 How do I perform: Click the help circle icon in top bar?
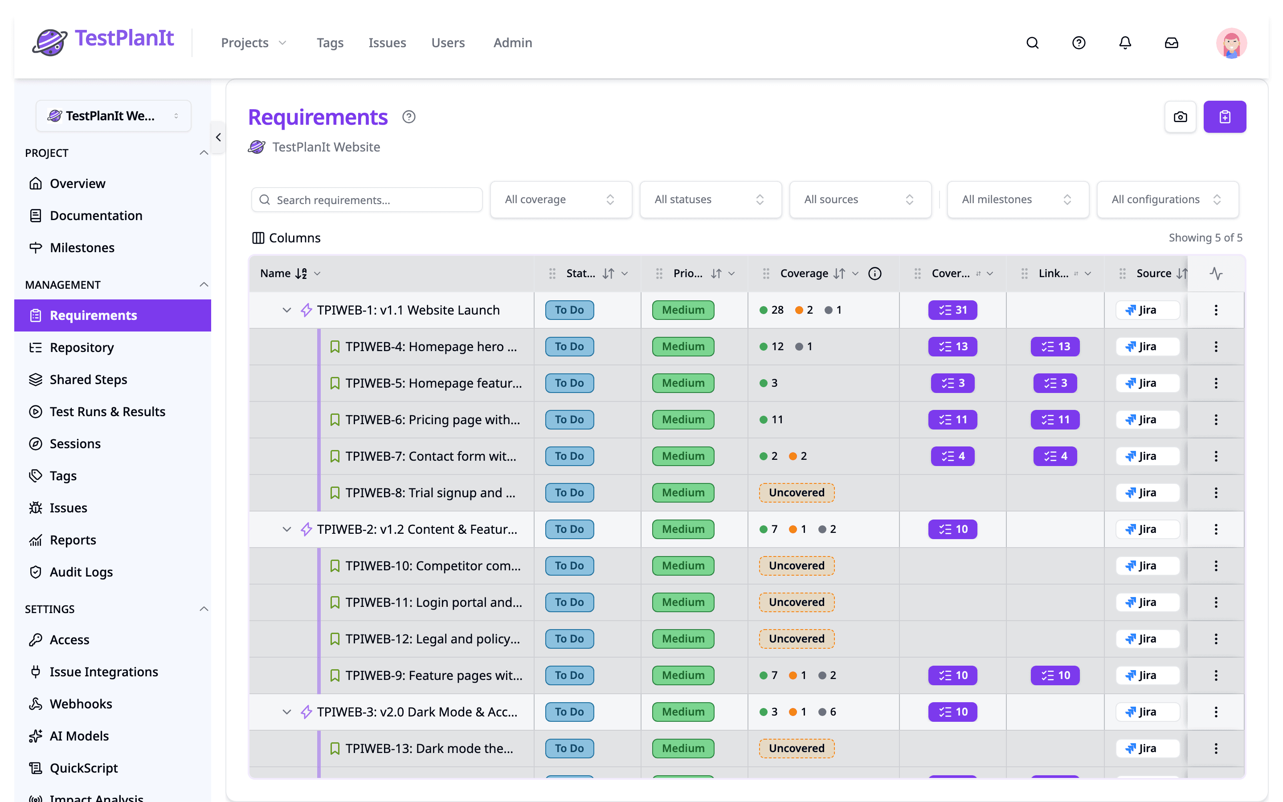coord(1079,43)
